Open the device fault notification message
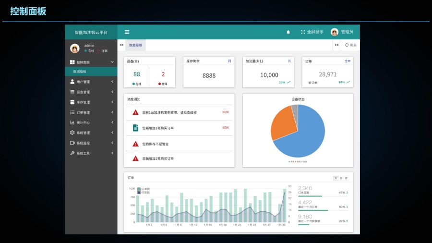 169,112
